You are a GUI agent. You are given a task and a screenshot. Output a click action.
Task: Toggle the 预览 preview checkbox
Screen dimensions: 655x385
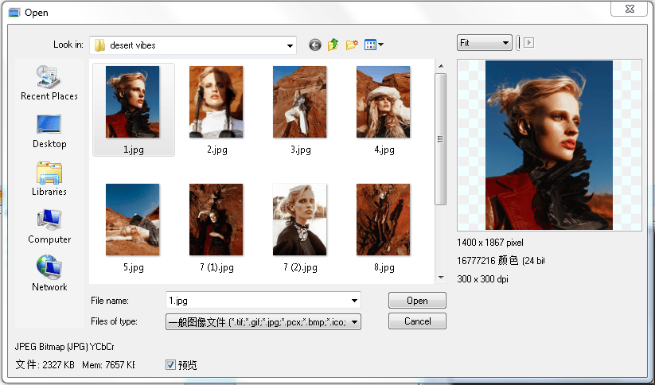[x=170, y=365]
